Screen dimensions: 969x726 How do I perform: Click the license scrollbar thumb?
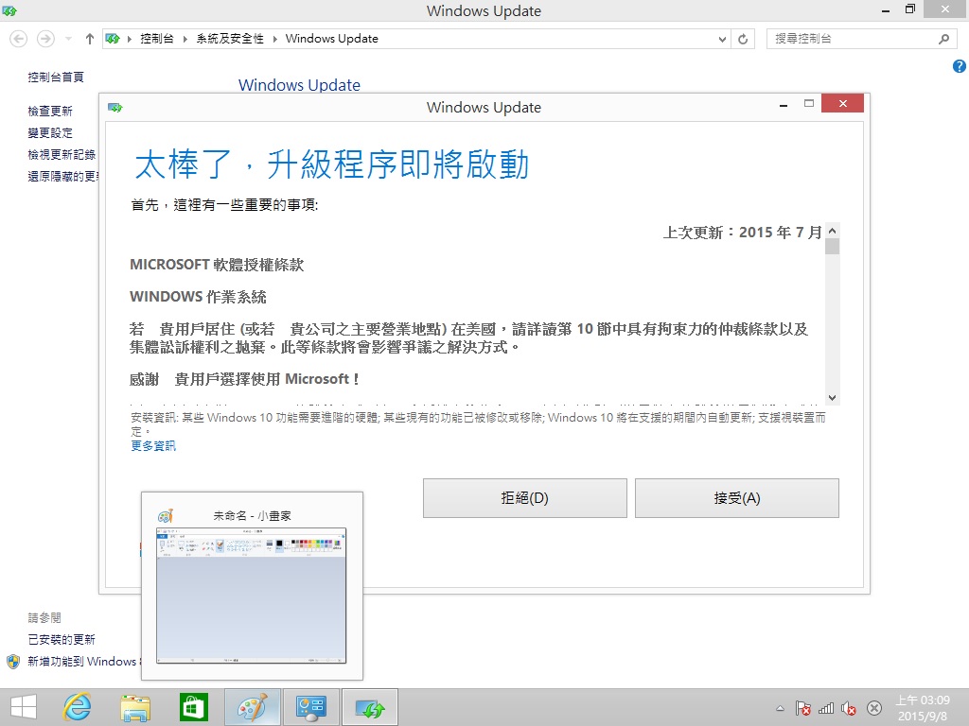tap(833, 247)
